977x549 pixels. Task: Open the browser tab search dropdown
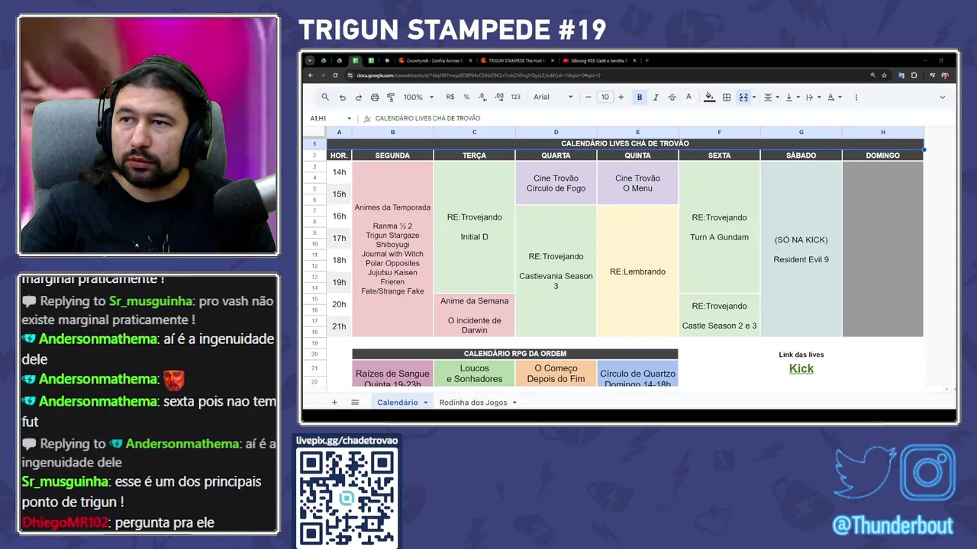310,60
